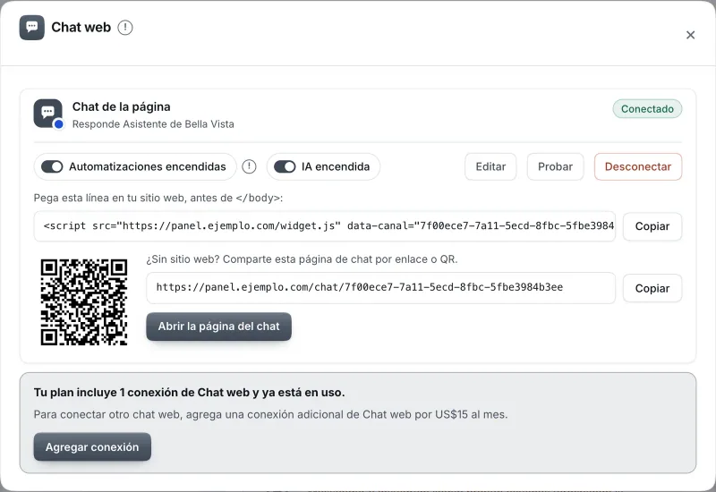The image size is (716, 492).
Task: Select the chat page URL field
Action: (x=381, y=287)
